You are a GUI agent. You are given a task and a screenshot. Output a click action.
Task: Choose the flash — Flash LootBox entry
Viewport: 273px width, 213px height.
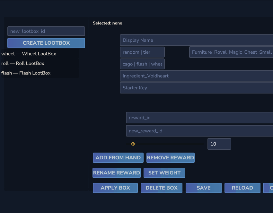26,73
